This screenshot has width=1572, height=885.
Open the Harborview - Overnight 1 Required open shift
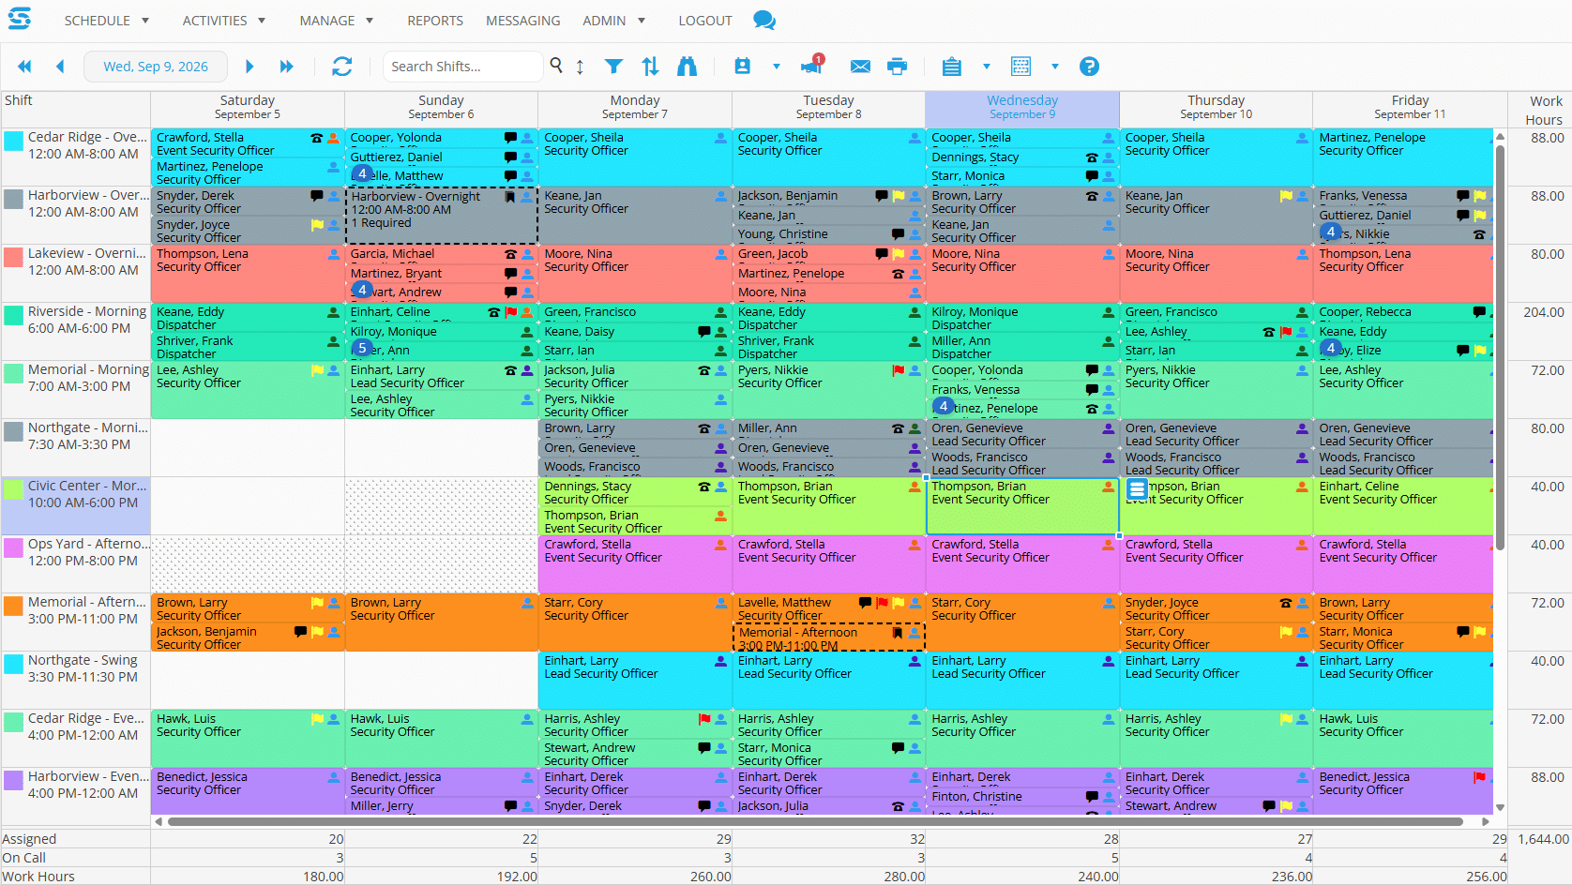point(443,215)
